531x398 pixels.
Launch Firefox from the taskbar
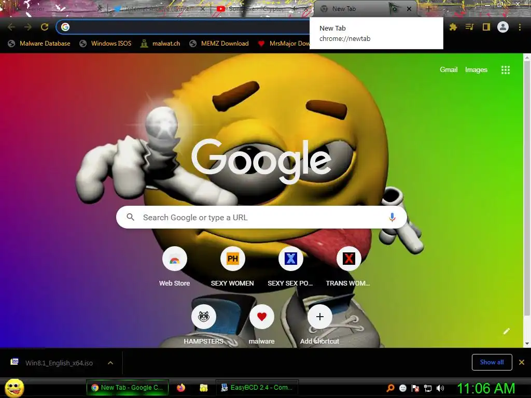click(x=181, y=388)
